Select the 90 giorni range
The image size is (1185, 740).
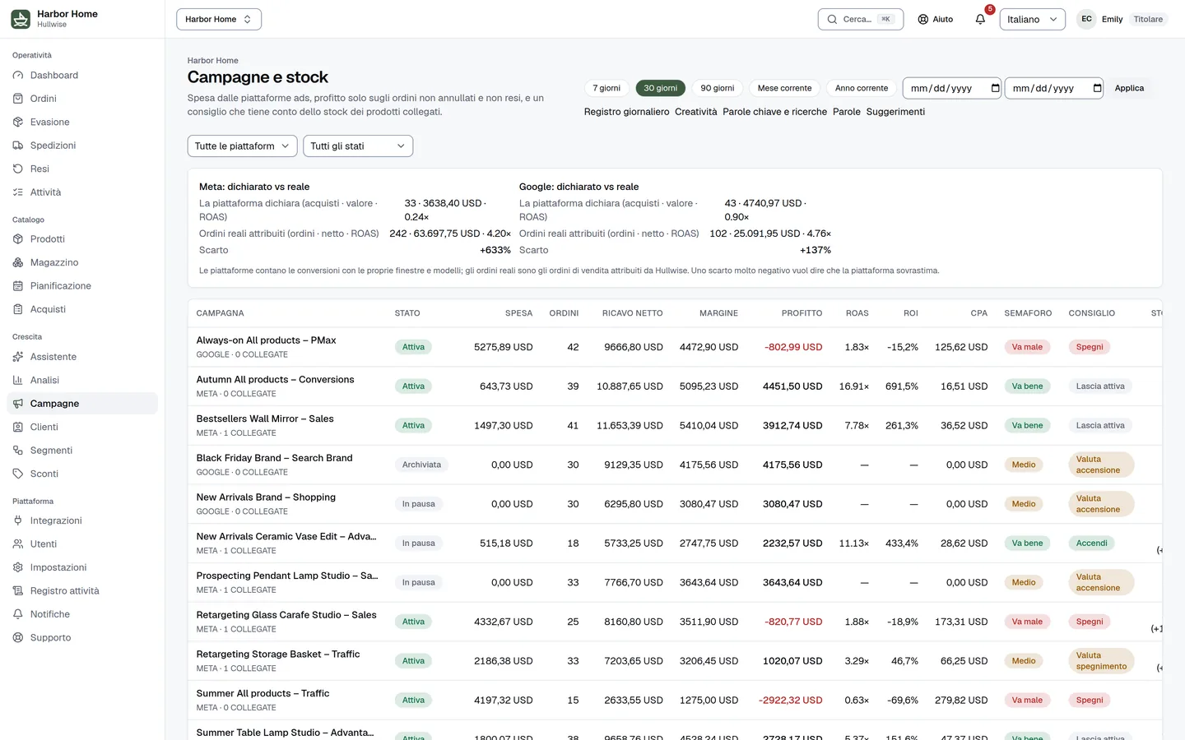tap(717, 88)
